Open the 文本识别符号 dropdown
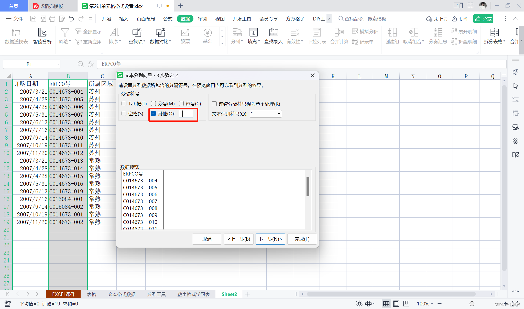Viewport: 524px width, 309px height. pos(279,114)
